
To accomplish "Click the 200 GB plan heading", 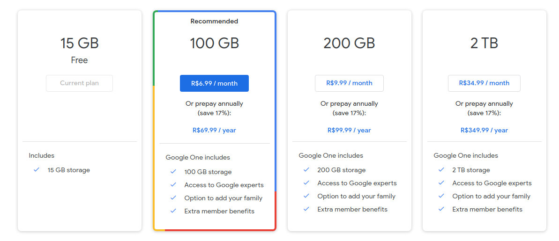I will point(349,44).
